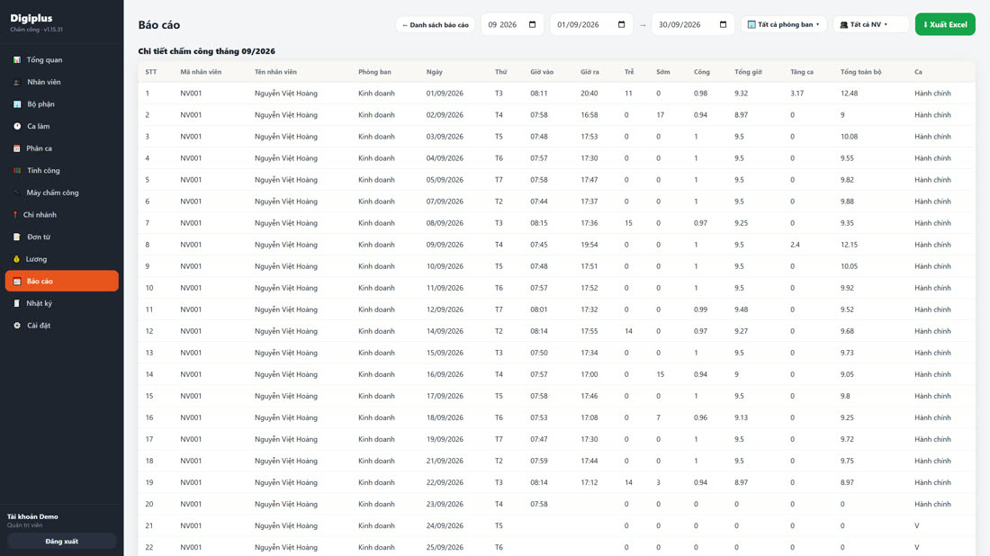Screen dimensions: 990x556
Task: Select check-in time 08:15
Action: [x=538, y=223]
